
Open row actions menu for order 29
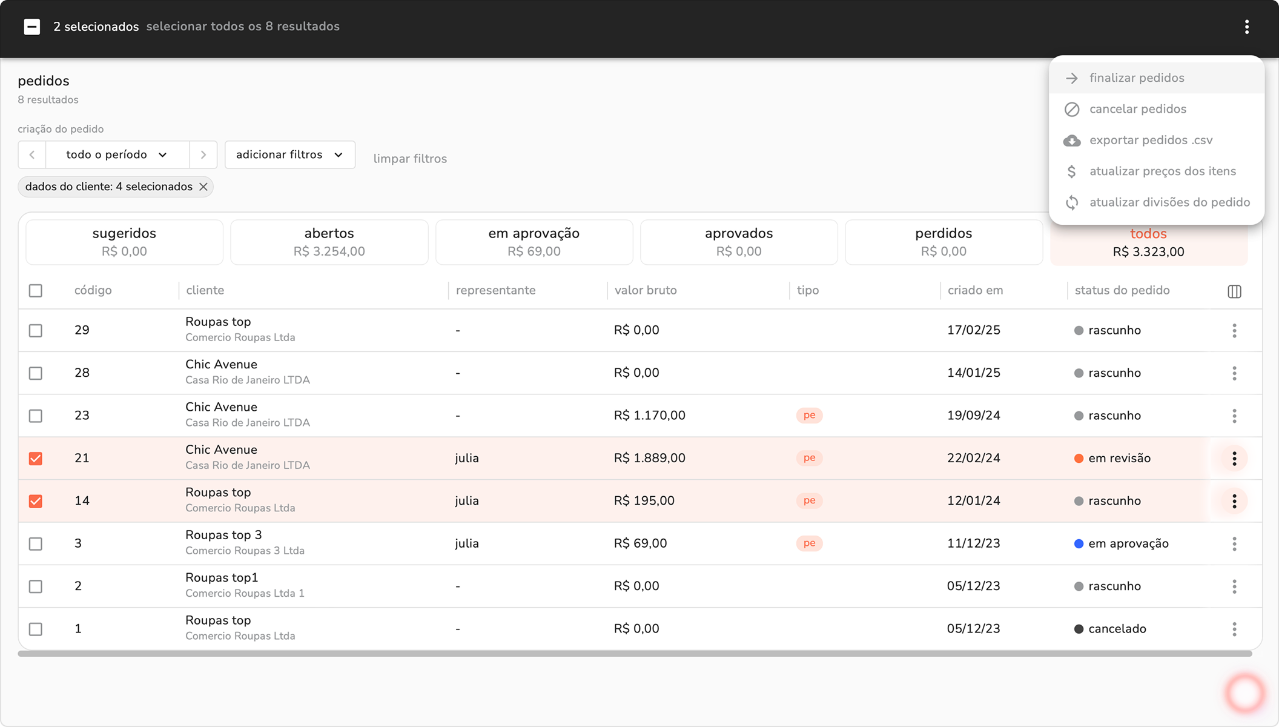pyautogui.click(x=1234, y=331)
